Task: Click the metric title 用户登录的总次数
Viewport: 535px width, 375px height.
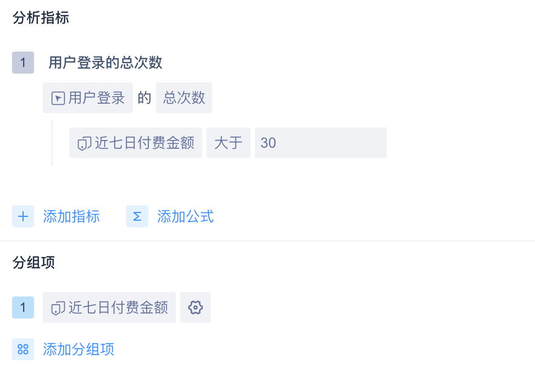Action: point(105,63)
